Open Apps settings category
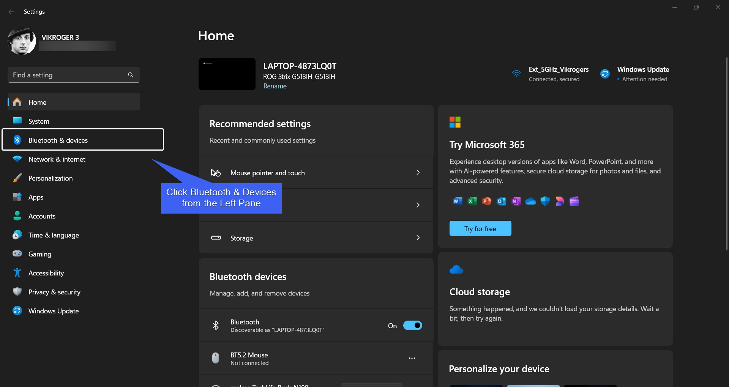The height and width of the screenshot is (387, 729). pos(74,197)
